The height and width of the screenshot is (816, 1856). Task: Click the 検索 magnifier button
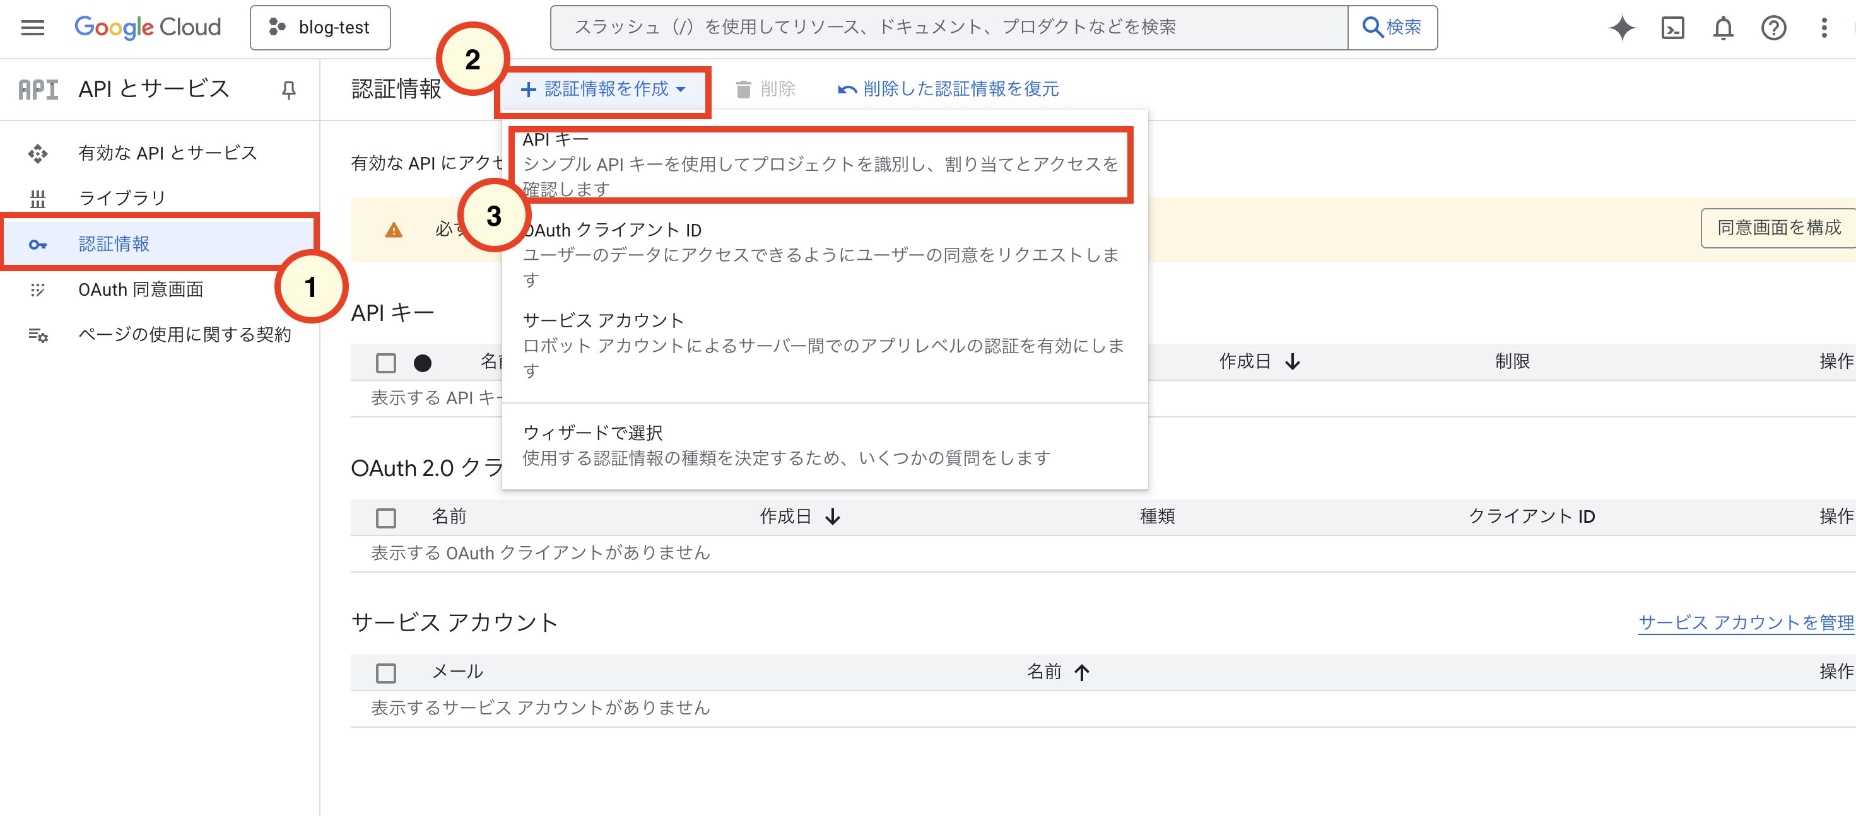click(x=1392, y=27)
